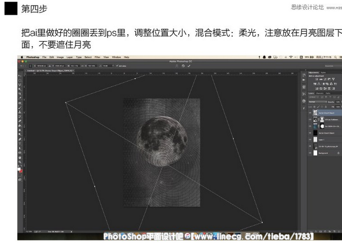This screenshot has height=246, width=342.
Task: Open the File menu
Action: click(x=45, y=57)
